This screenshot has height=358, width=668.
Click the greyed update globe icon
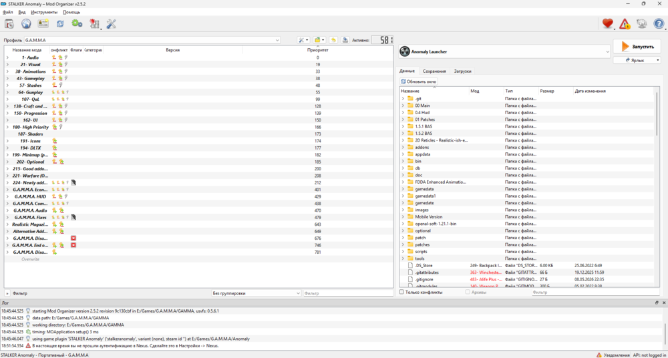(x=641, y=24)
